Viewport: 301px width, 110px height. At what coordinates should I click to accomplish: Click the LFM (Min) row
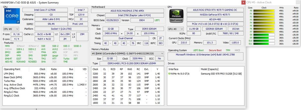pos(45,74)
